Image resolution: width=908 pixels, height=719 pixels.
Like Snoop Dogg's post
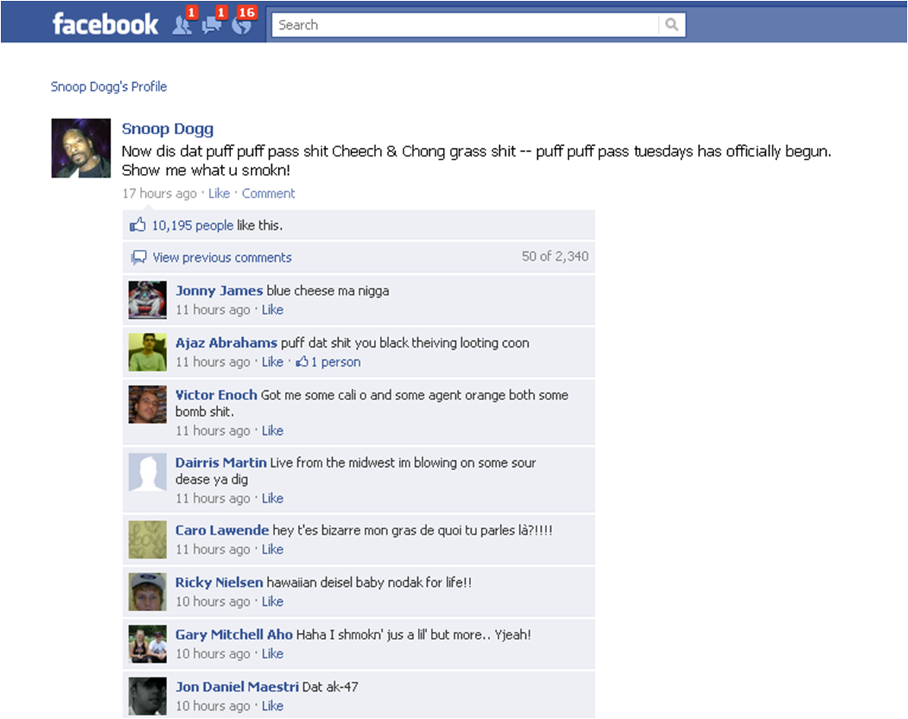(x=219, y=194)
